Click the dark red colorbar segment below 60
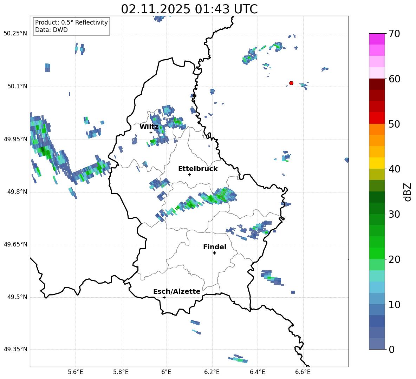The image size is (416, 379). point(377,84)
